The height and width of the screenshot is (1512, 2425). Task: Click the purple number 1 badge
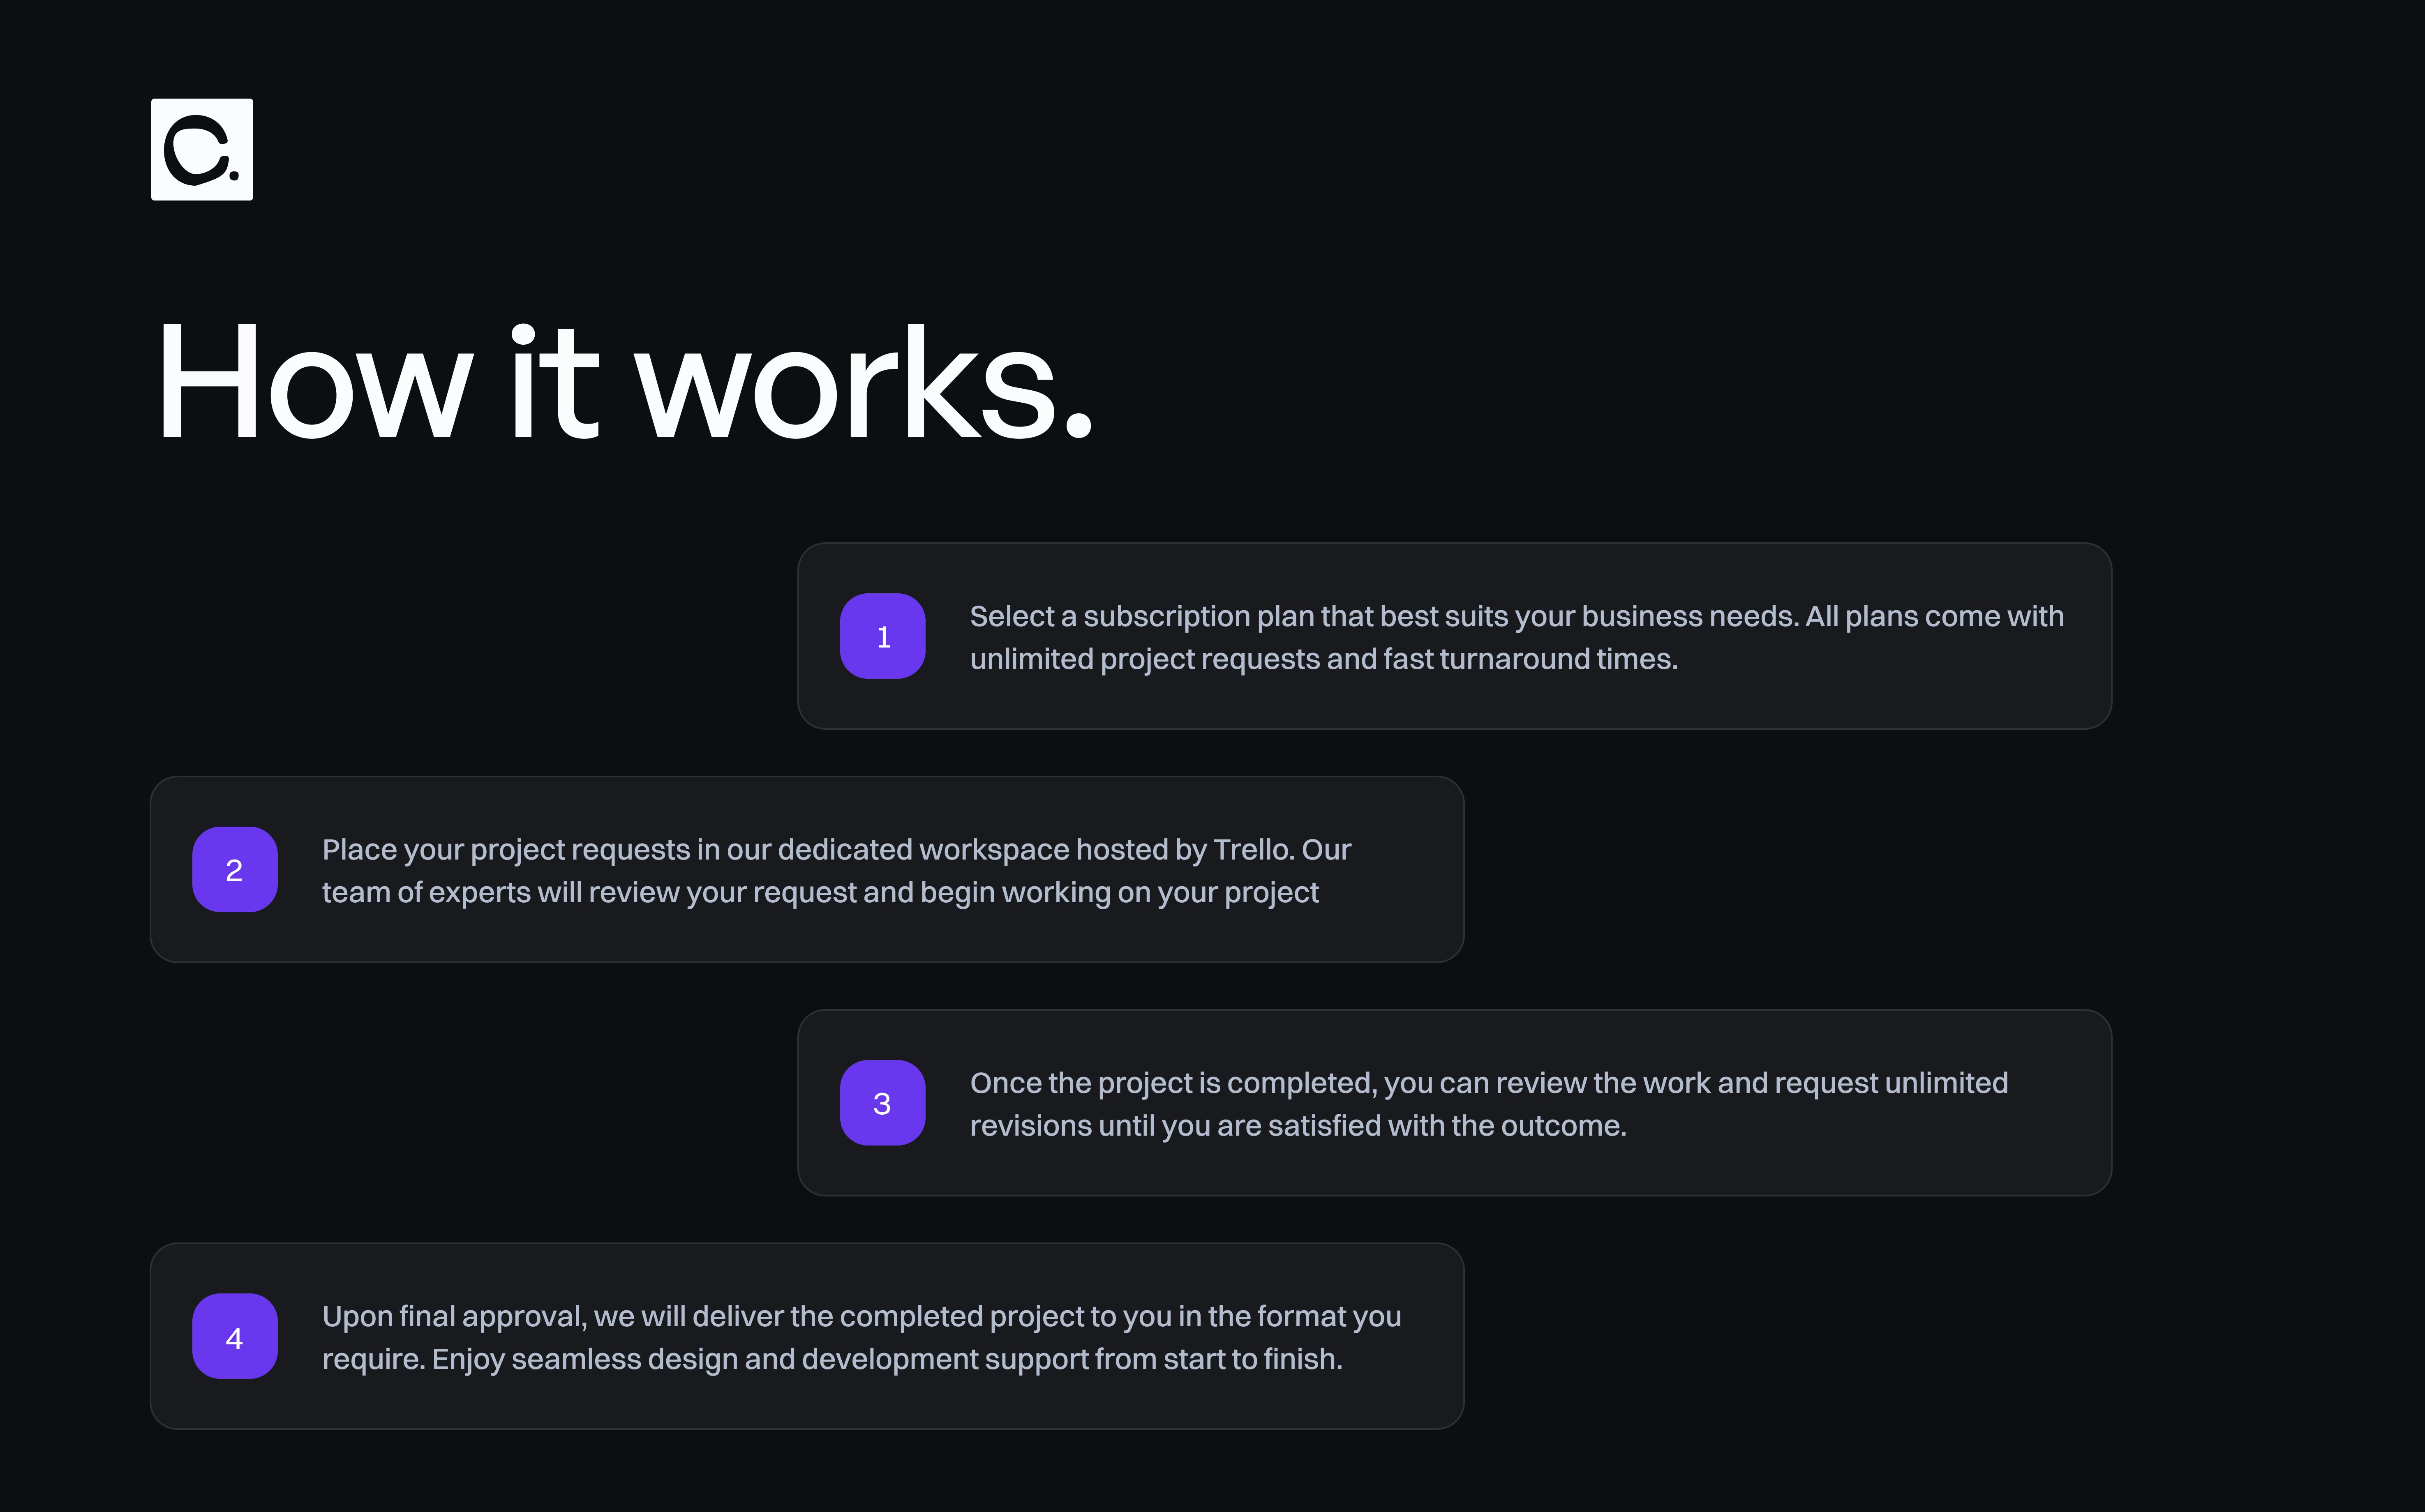pos(882,636)
